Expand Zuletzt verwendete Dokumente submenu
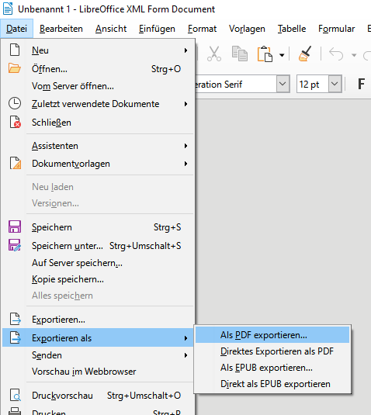371x415 pixels. 98,104
